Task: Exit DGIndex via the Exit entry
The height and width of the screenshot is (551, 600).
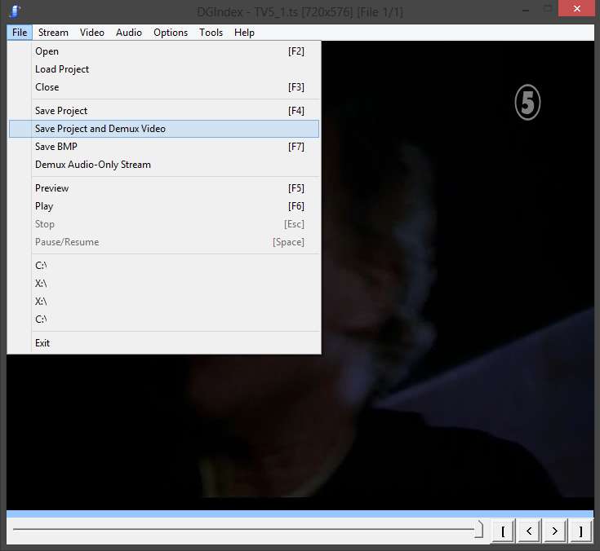Action: (x=42, y=343)
